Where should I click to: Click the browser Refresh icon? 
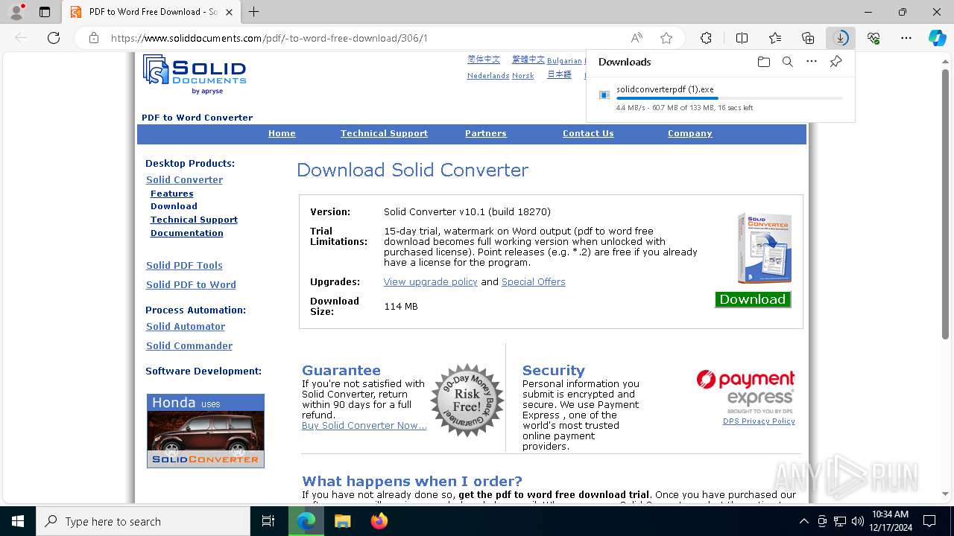click(x=54, y=38)
